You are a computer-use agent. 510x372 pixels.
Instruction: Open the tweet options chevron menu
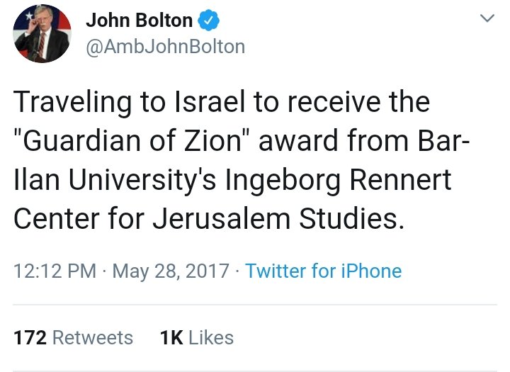[x=487, y=19]
